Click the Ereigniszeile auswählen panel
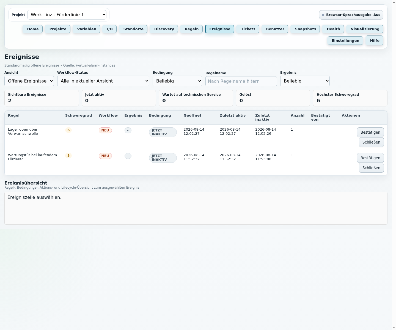 click(x=196, y=208)
